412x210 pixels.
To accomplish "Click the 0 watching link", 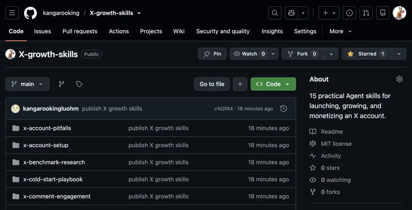I will click(x=336, y=180).
